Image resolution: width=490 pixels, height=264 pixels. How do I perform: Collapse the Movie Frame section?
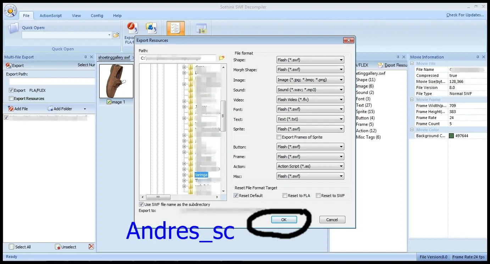412,100
